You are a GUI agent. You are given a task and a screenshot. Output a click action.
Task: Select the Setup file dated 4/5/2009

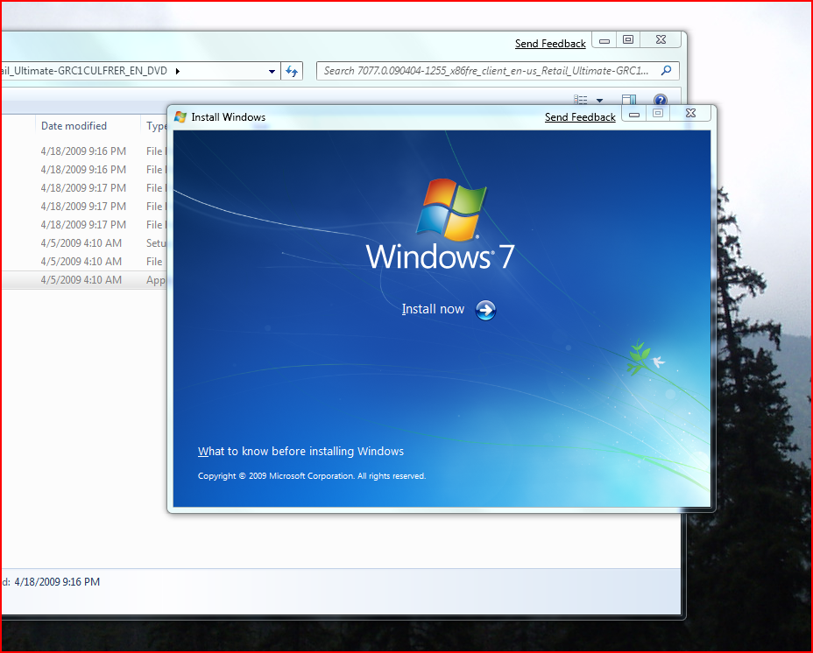tap(83, 243)
